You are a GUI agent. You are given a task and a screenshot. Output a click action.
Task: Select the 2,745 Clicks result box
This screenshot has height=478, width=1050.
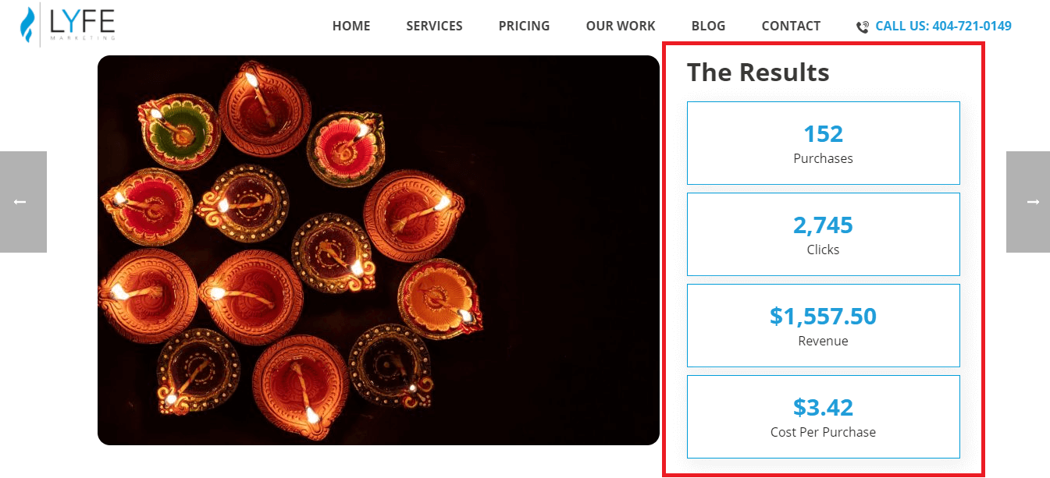pyautogui.click(x=824, y=234)
